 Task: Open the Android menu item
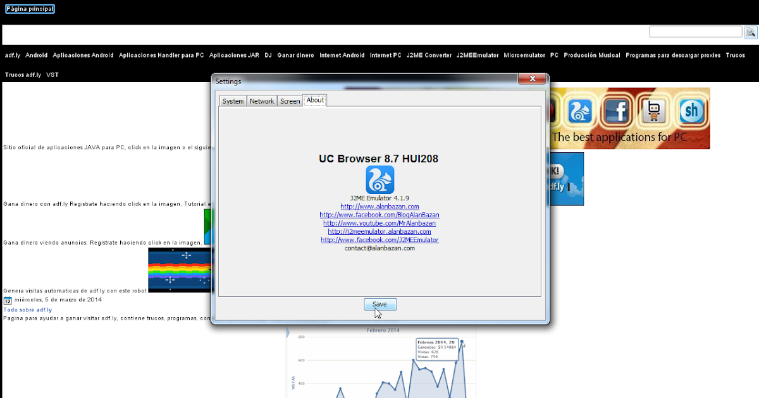pyautogui.click(x=37, y=56)
